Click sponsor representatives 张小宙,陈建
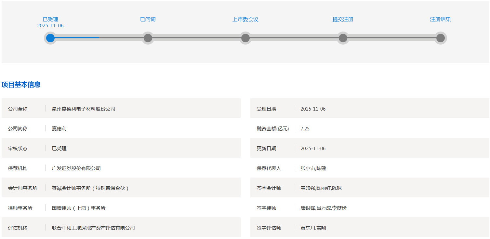Viewport: 490px width, 239px height. click(x=313, y=168)
